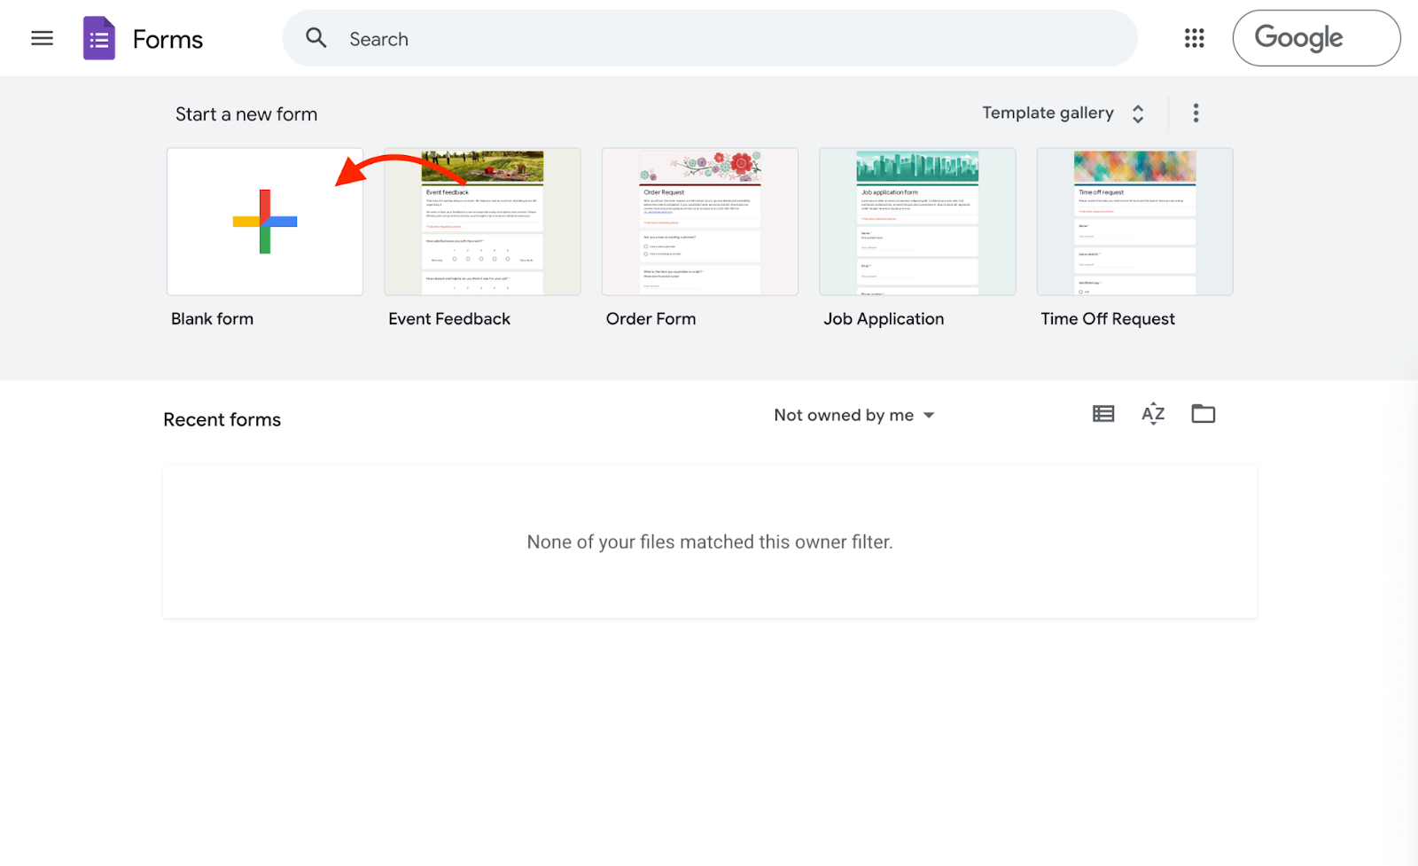Open the main hamburger menu

tap(42, 38)
